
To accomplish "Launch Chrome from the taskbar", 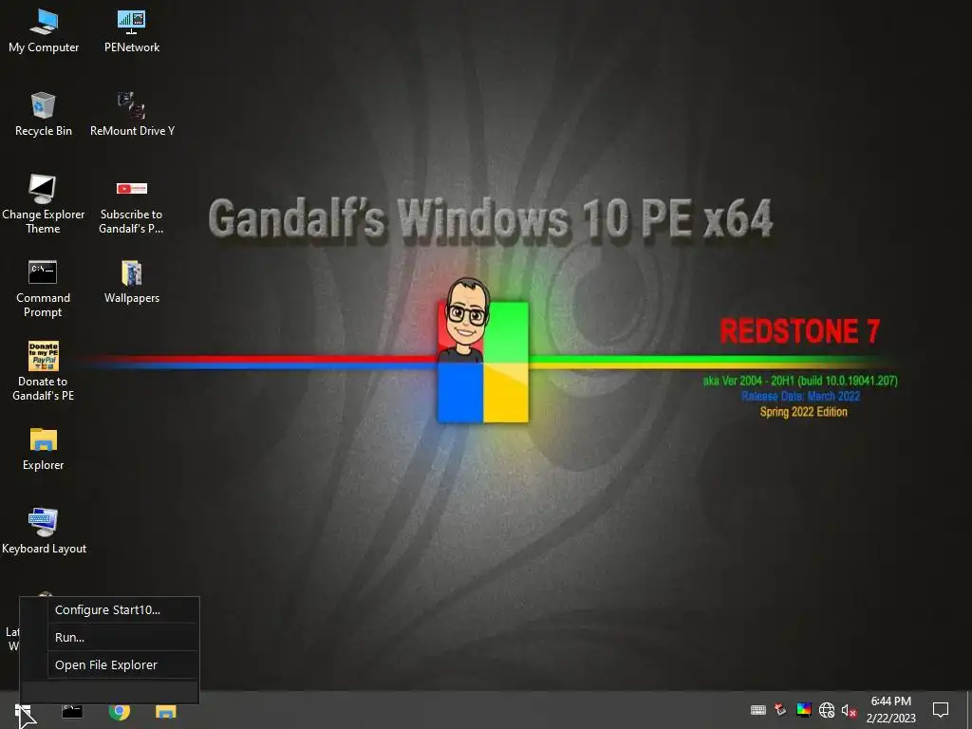I will point(119,711).
